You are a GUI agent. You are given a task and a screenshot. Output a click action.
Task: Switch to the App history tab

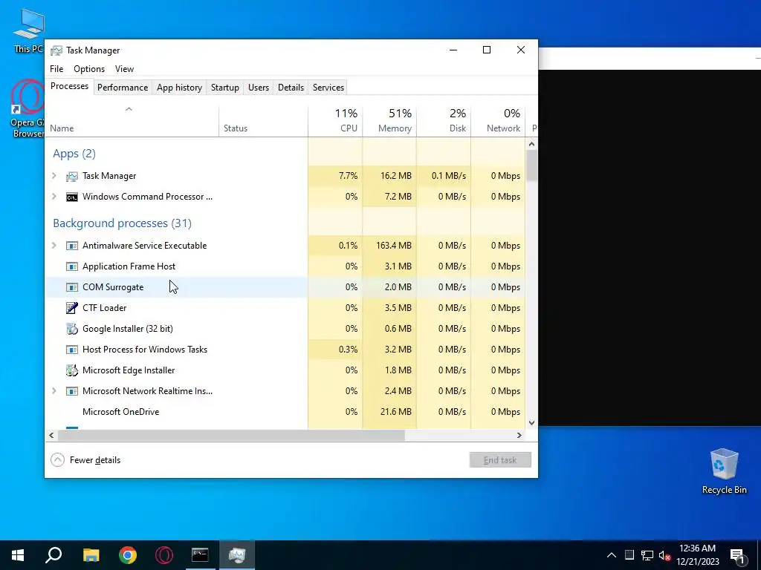coord(179,88)
